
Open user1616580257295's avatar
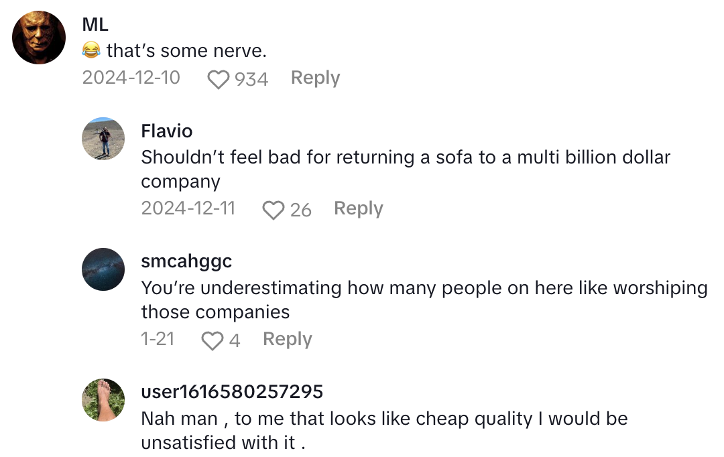click(103, 400)
